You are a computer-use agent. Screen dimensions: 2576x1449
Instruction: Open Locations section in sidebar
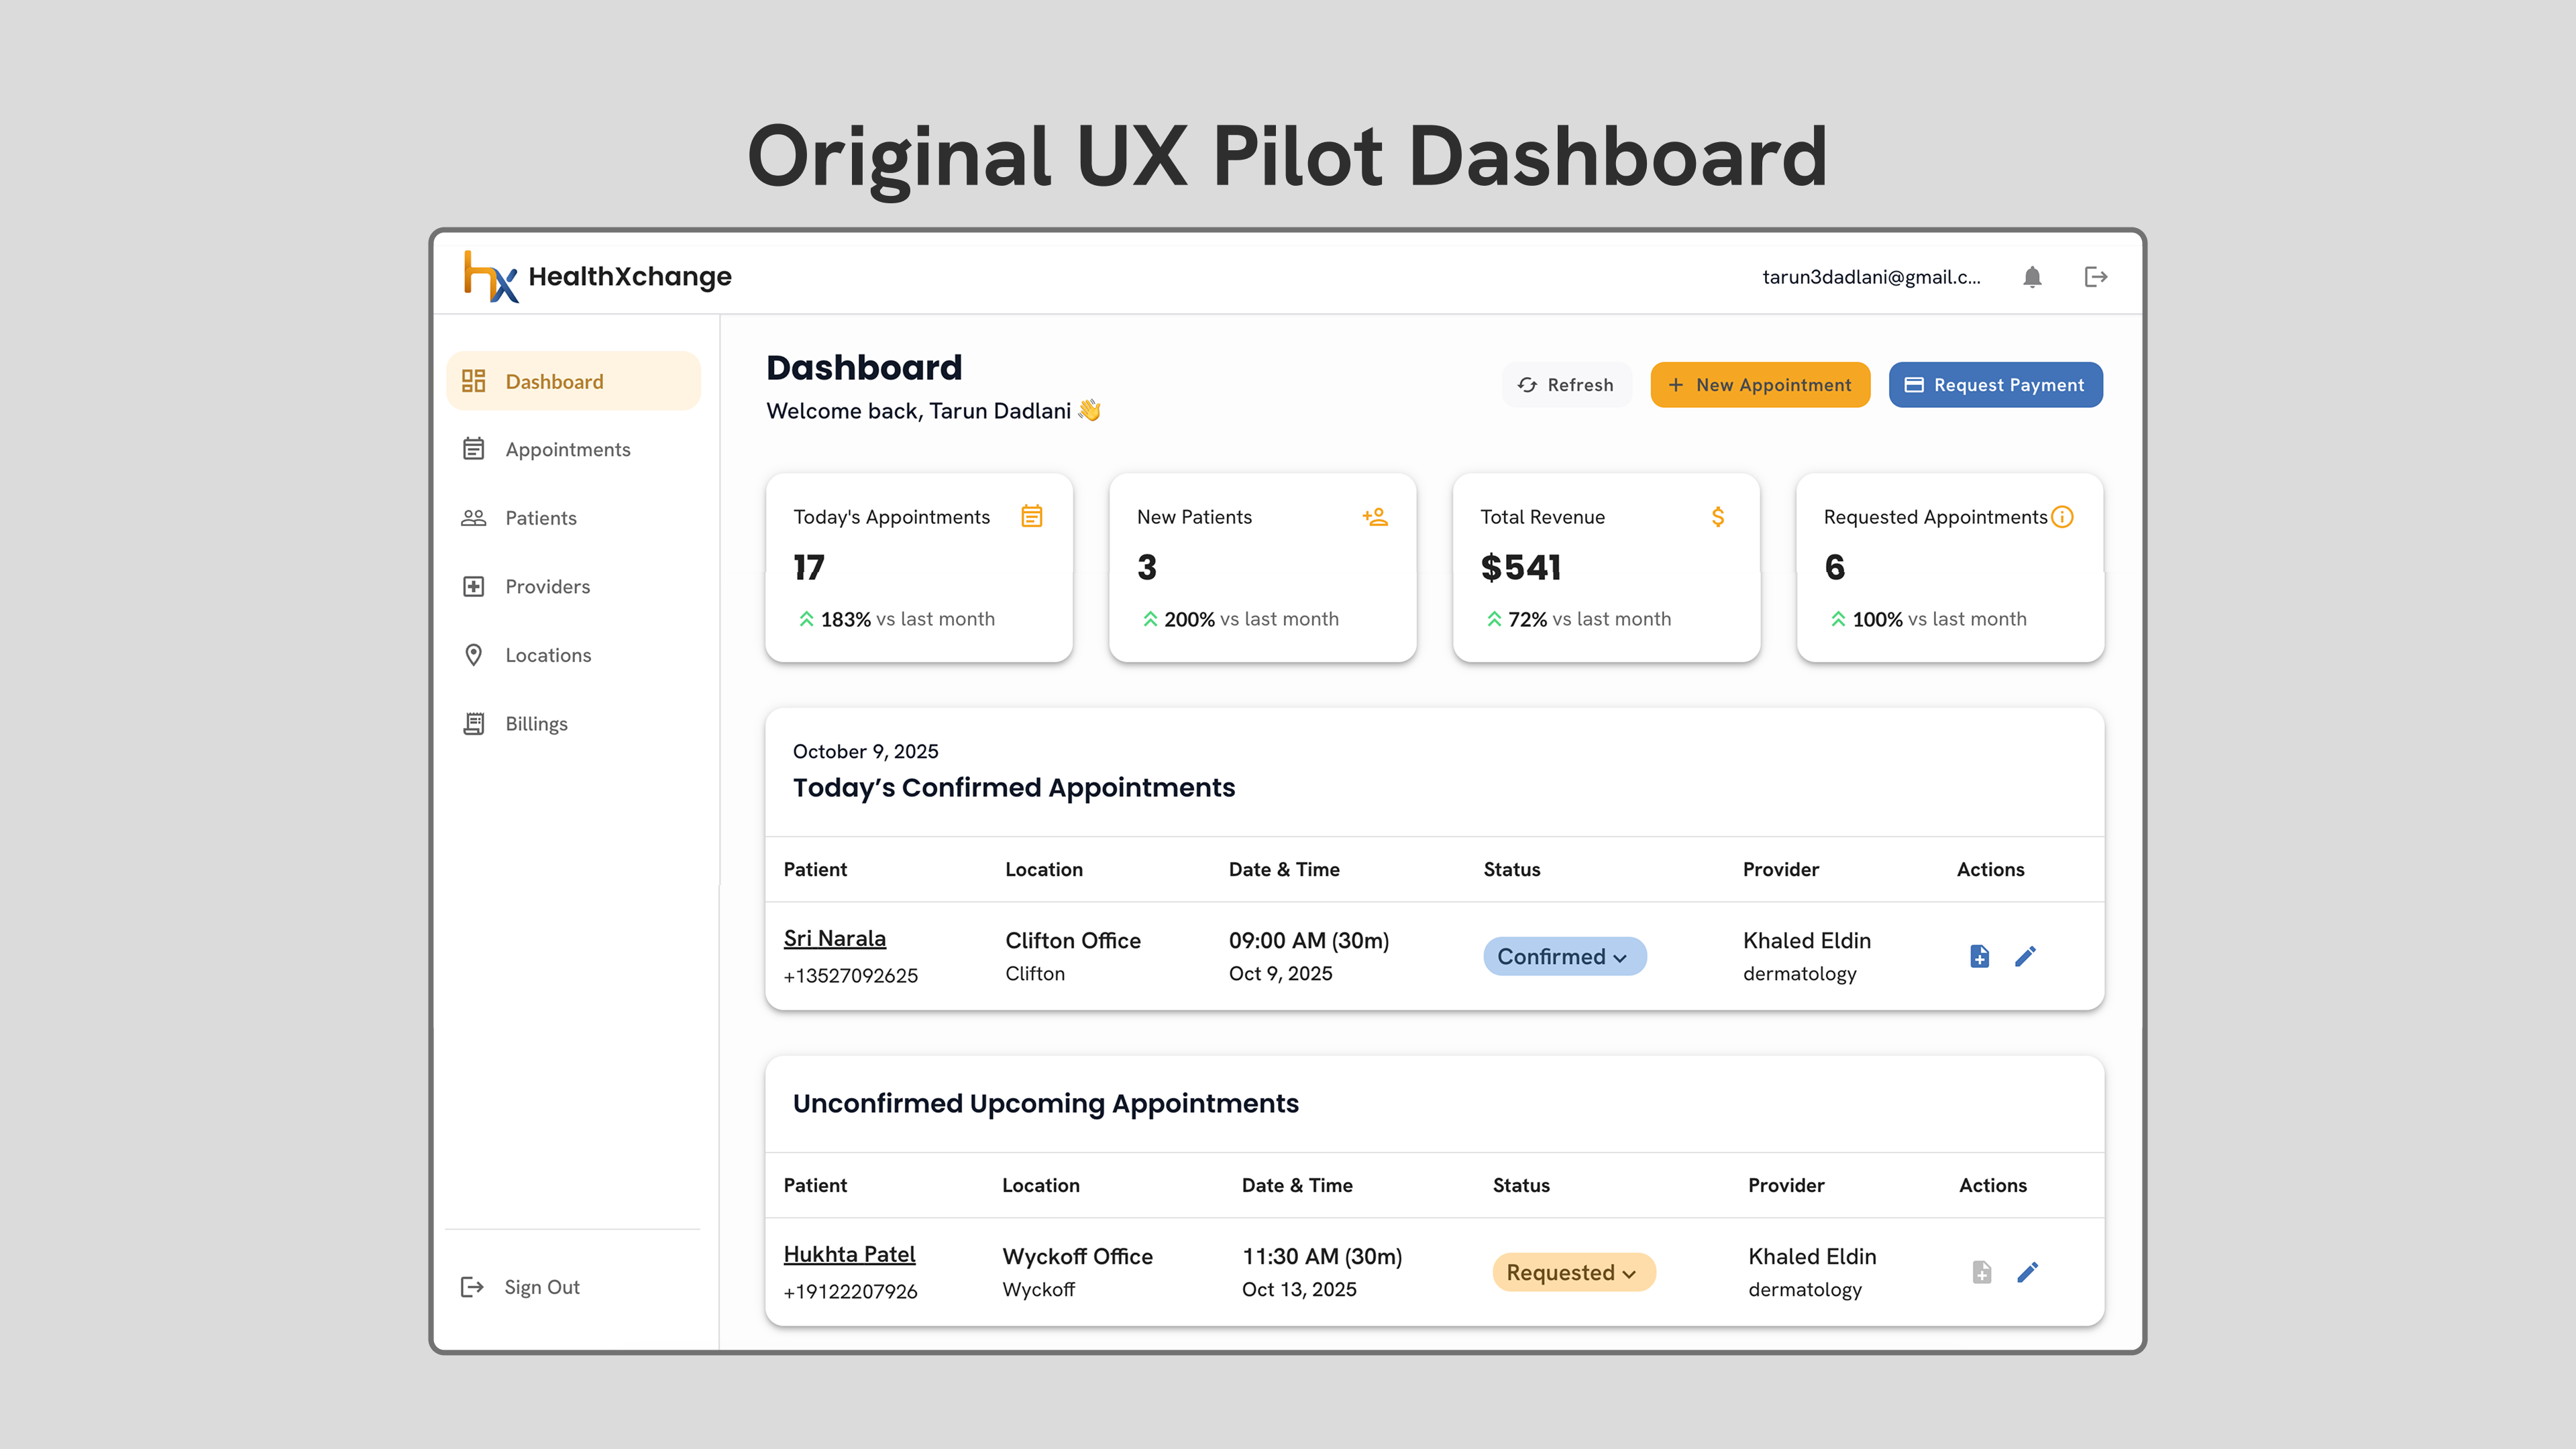click(x=573, y=655)
